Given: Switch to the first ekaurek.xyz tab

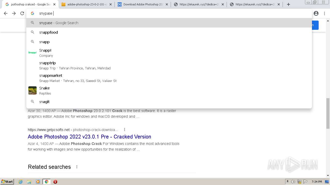Looking at the screenshot, I should 199,4.
